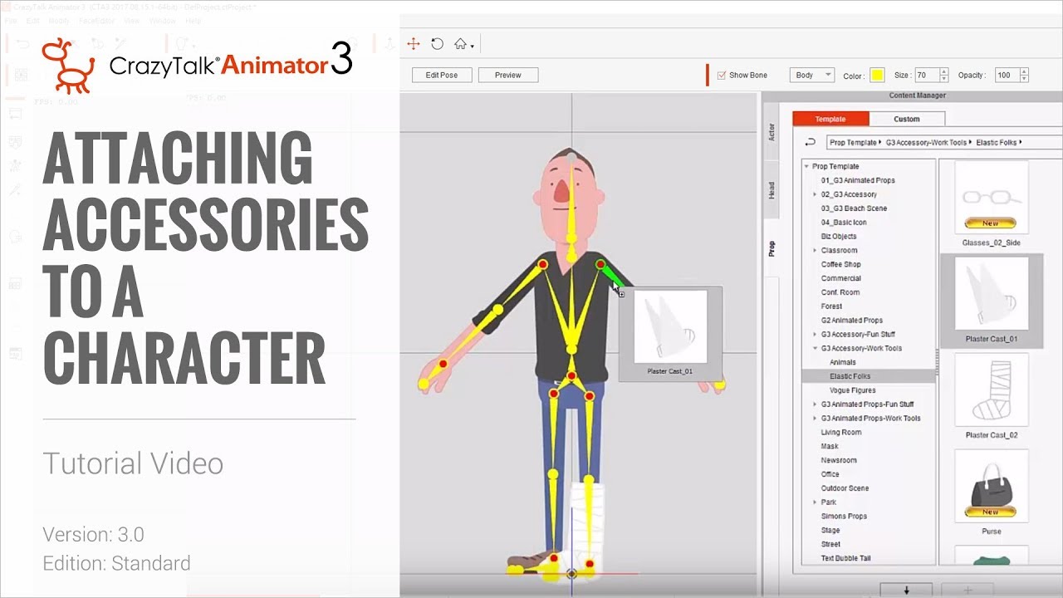The height and width of the screenshot is (598, 1063).
Task: Click Elastic Folks in the breadcrumb path
Action: tap(997, 143)
